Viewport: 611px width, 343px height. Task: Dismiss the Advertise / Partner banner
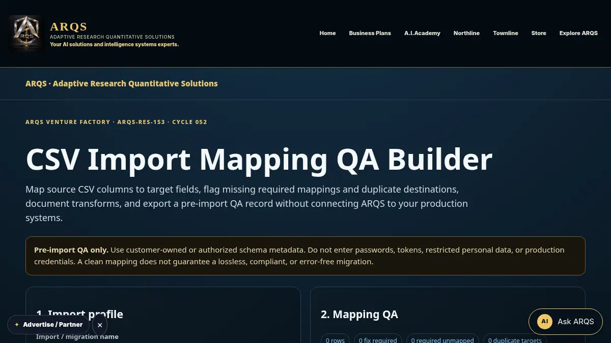[100, 325]
